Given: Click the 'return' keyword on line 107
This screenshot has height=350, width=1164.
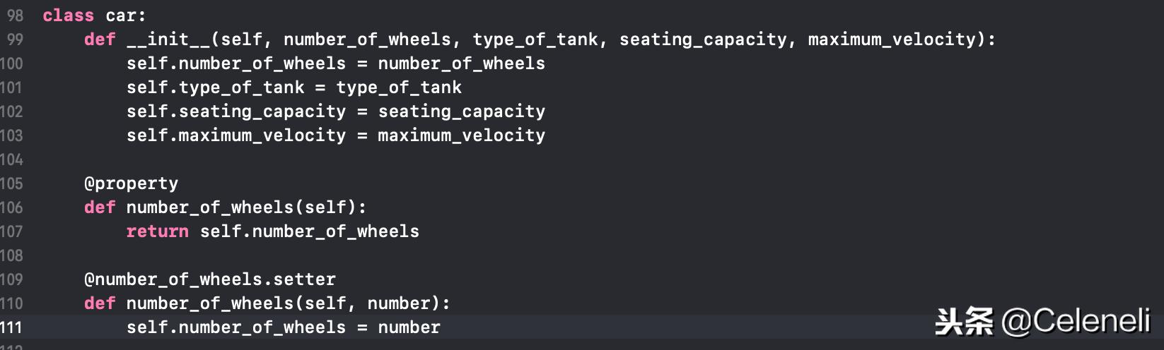Looking at the screenshot, I should [157, 231].
